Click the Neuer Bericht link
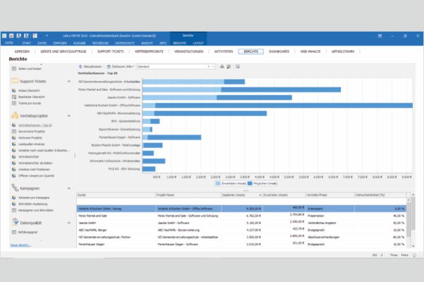This screenshot has width=424, height=282. tap(20, 245)
